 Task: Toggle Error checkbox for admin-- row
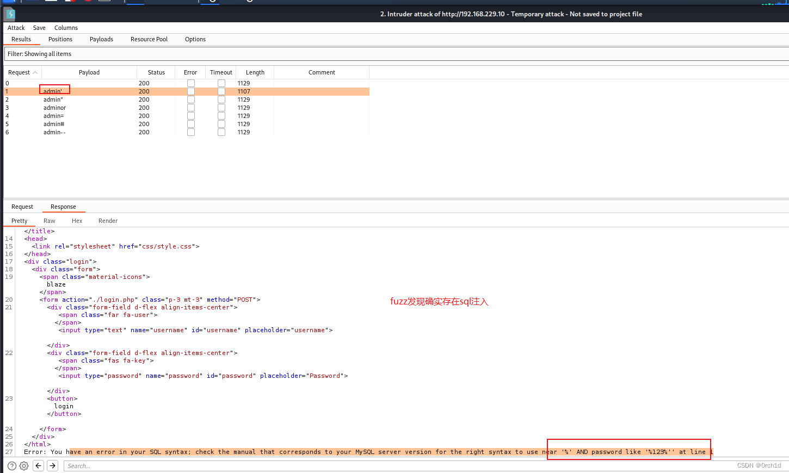(191, 132)
